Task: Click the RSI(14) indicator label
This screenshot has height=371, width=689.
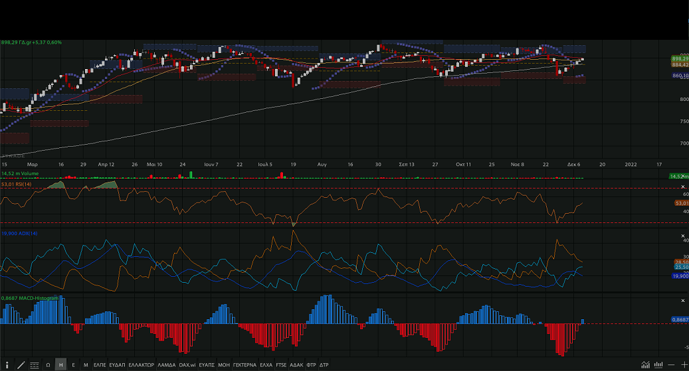Action: point(16,184)
